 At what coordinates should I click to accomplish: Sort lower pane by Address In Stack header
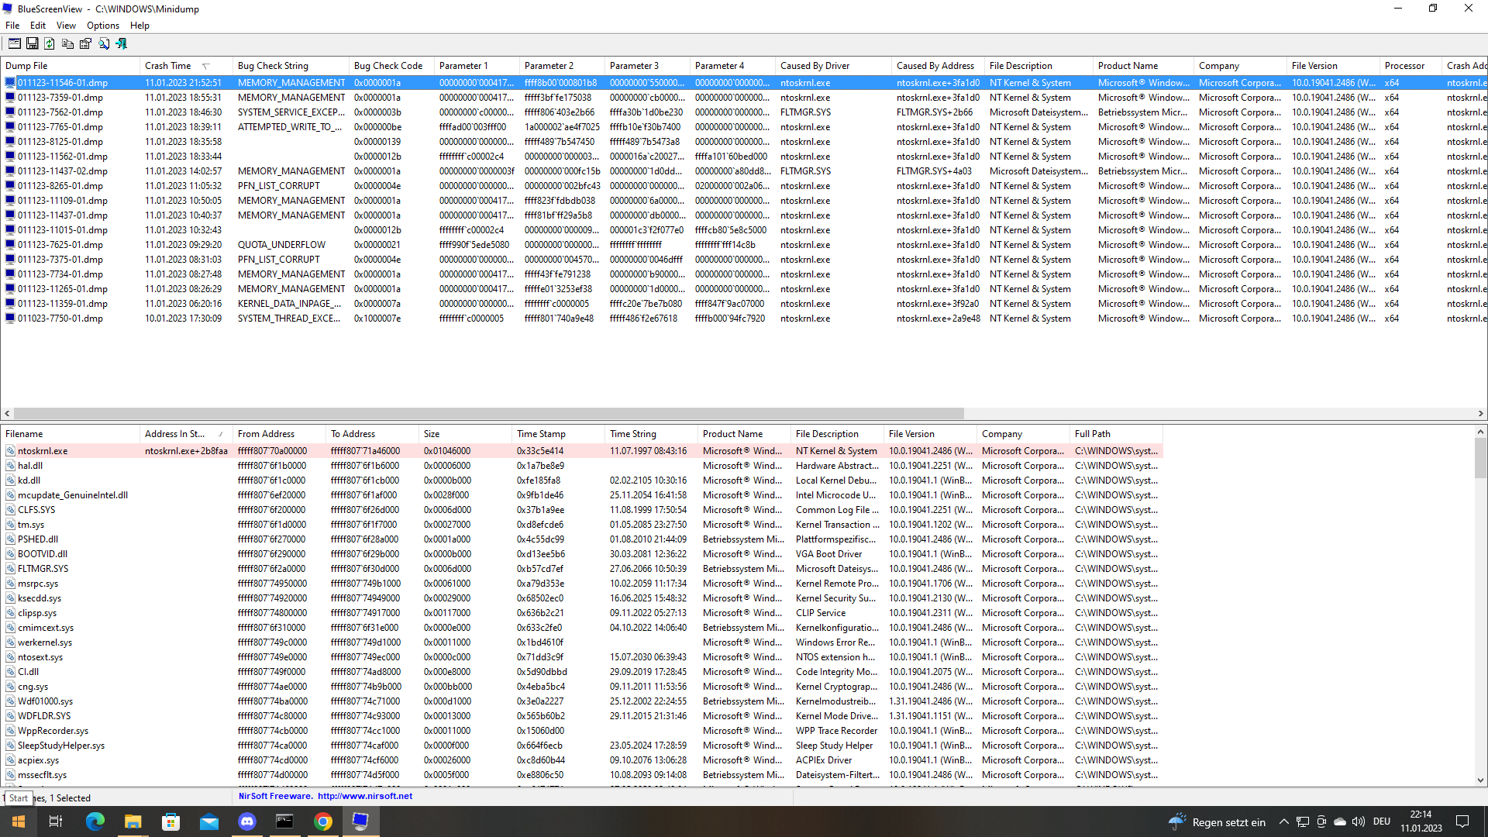pyautogui.click(x=174, y=434)
